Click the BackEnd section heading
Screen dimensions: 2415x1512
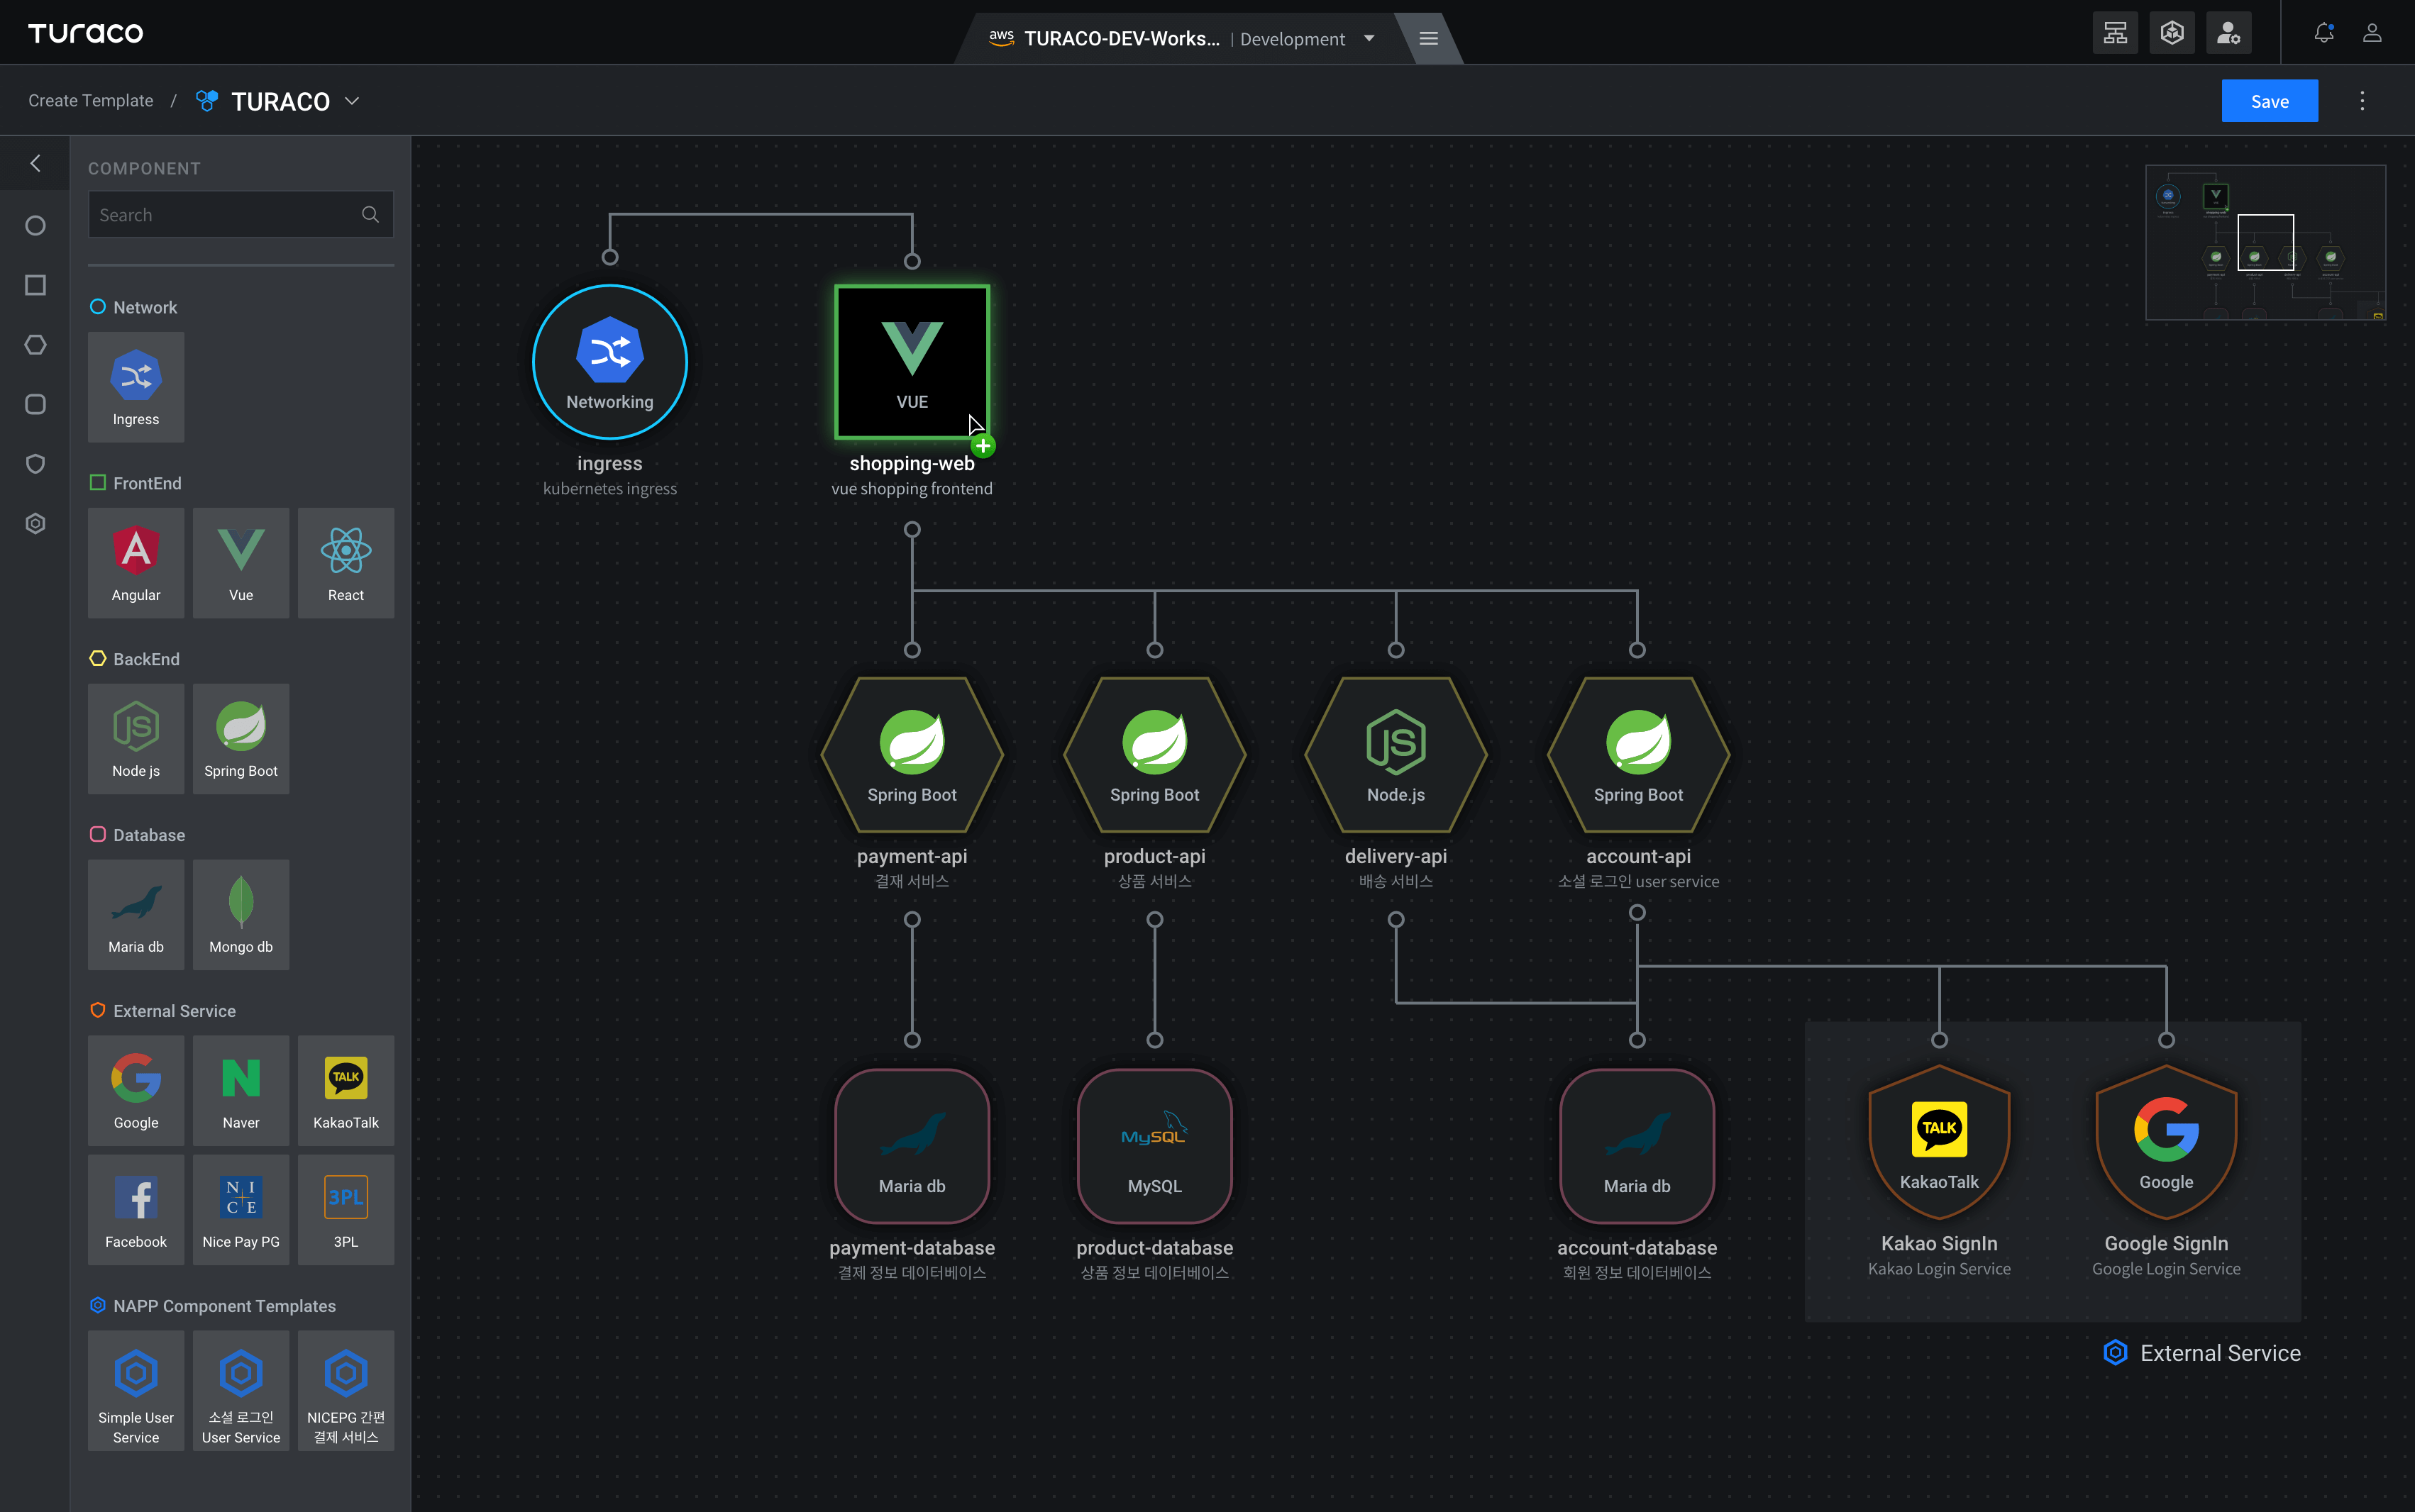135,659
